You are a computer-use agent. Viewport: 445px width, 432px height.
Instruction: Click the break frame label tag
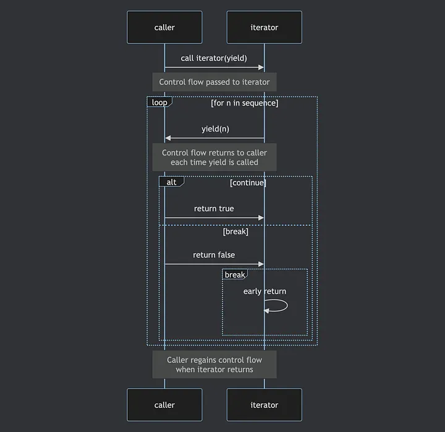click(235, 275)
